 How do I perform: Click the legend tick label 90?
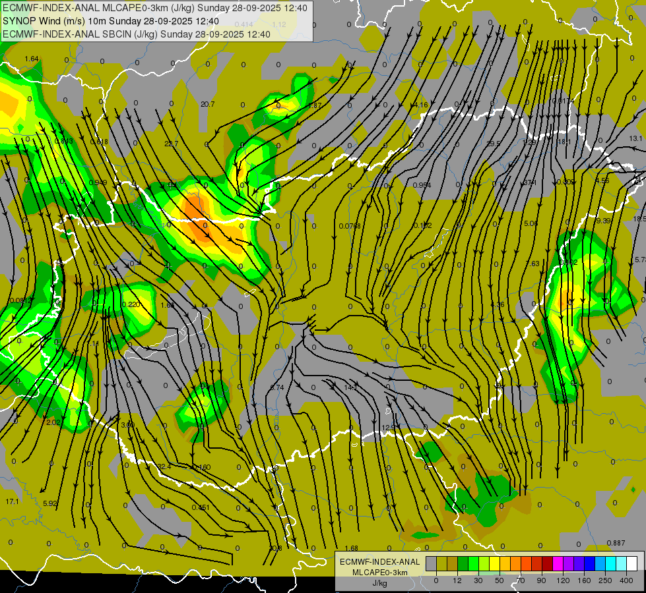pos(541,580)
